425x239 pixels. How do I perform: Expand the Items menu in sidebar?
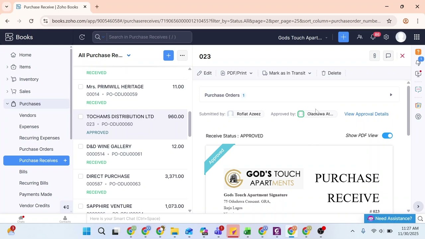click(x=7, y=67)
